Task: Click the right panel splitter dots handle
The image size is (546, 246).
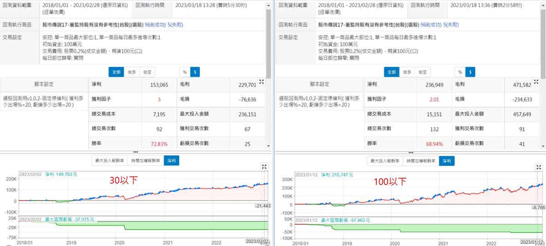Action: [x=411, y=152]
